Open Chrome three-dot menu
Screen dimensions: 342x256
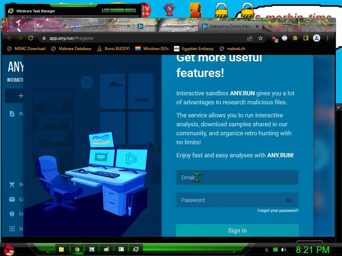327,38
